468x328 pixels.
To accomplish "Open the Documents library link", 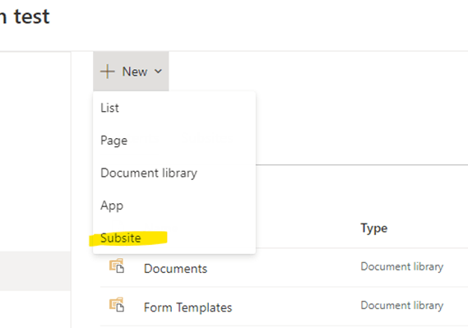I will [x=175, y=269].
